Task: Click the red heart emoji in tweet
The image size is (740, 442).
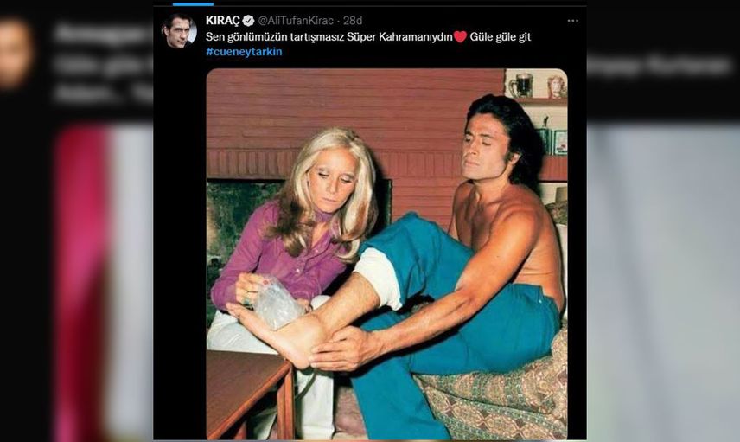Action: click(x=460, y=37)
